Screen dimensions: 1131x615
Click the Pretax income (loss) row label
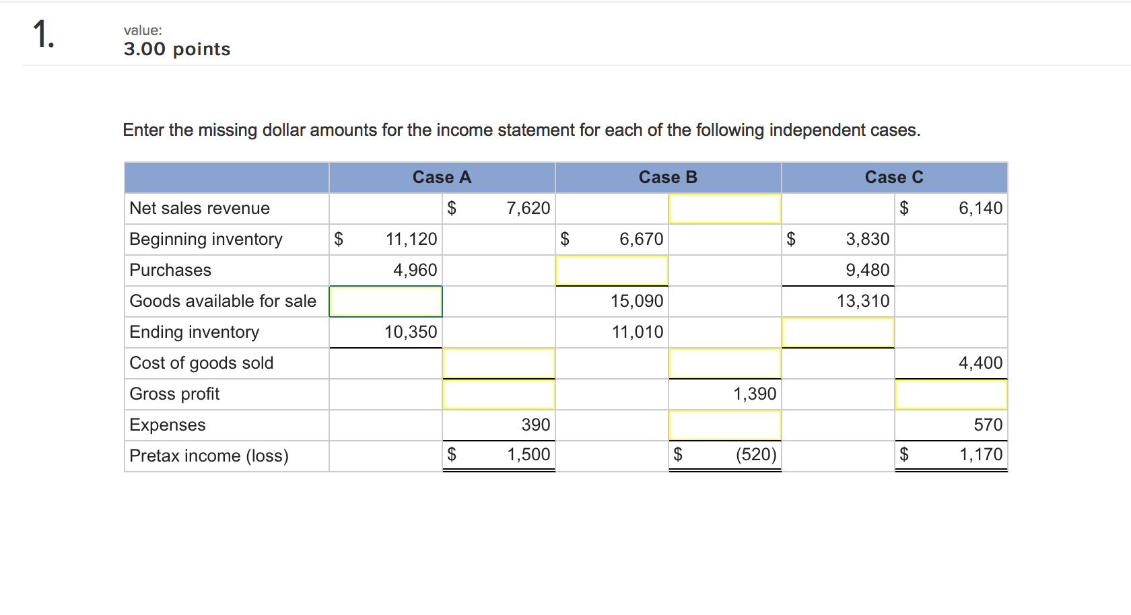(209, 456)
